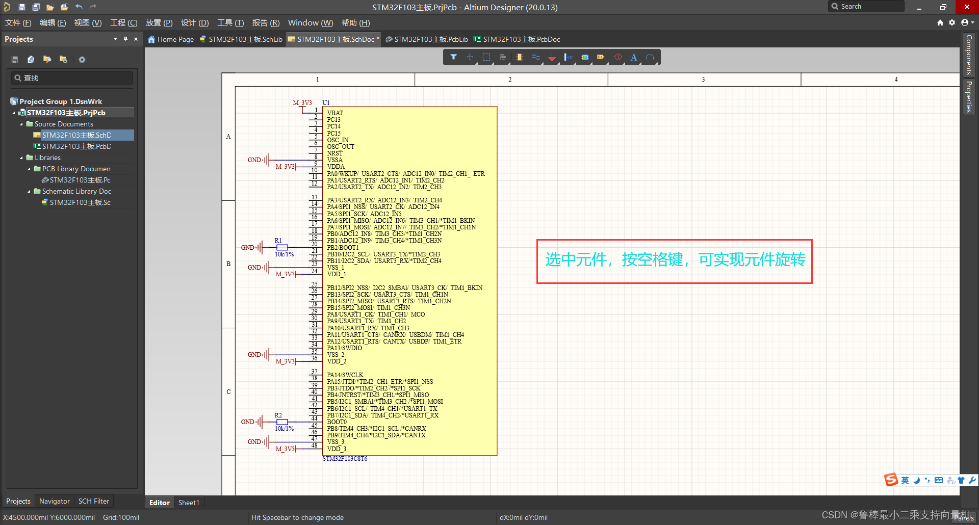Collapse the Source Documents folder

click(x=21, y=124)
